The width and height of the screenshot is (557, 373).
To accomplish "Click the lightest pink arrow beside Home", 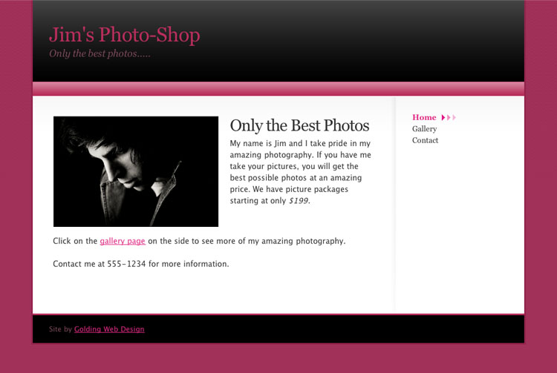I will coord(455,117).
